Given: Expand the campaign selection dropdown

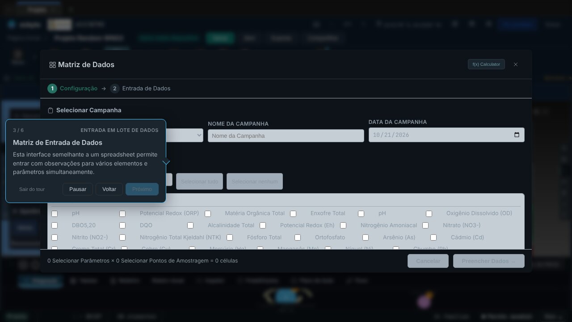Looking at the screenshot, I should pyautogui.click(x=184, y=136).
